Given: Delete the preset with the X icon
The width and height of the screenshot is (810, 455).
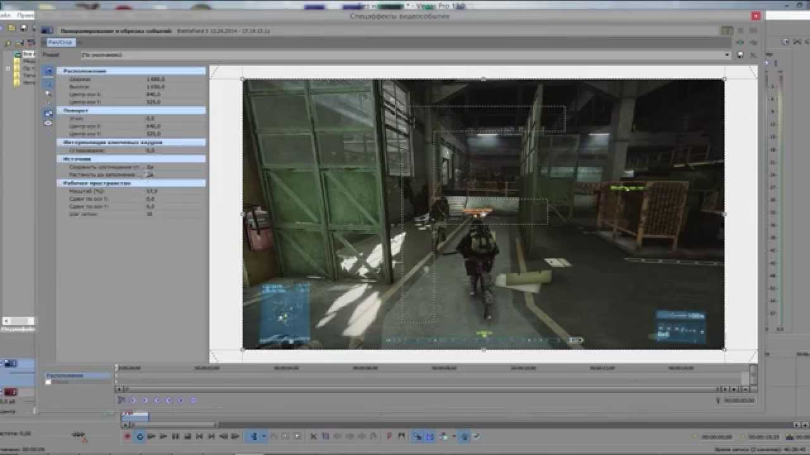Looking at the screenshot, I should pos(753,55).
